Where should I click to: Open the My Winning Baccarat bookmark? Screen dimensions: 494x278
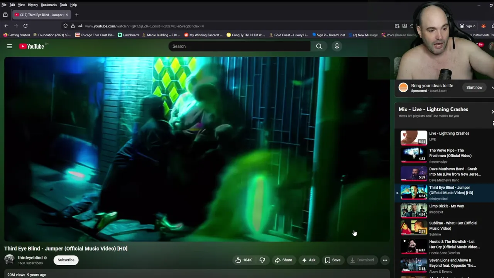click(x=203, y=35)
